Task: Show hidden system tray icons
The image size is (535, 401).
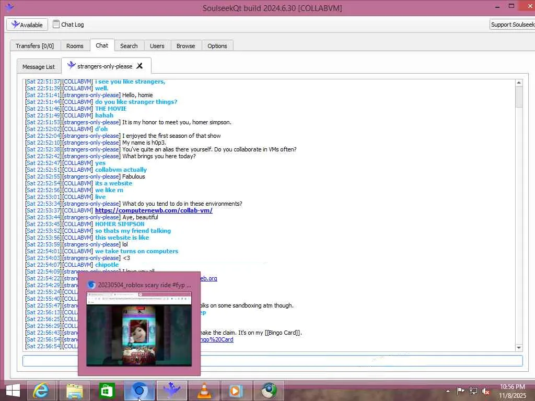Action: pos(448,391)
